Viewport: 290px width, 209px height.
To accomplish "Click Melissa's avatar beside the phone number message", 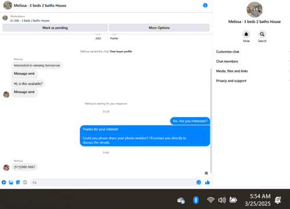I will [x=6, y=167].
